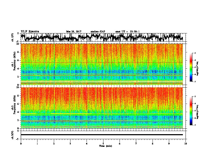Screen dimensions: 209x161
Task: Click the time axis tick label "3"
Action: pyautogui.click(x=70, y=144)
